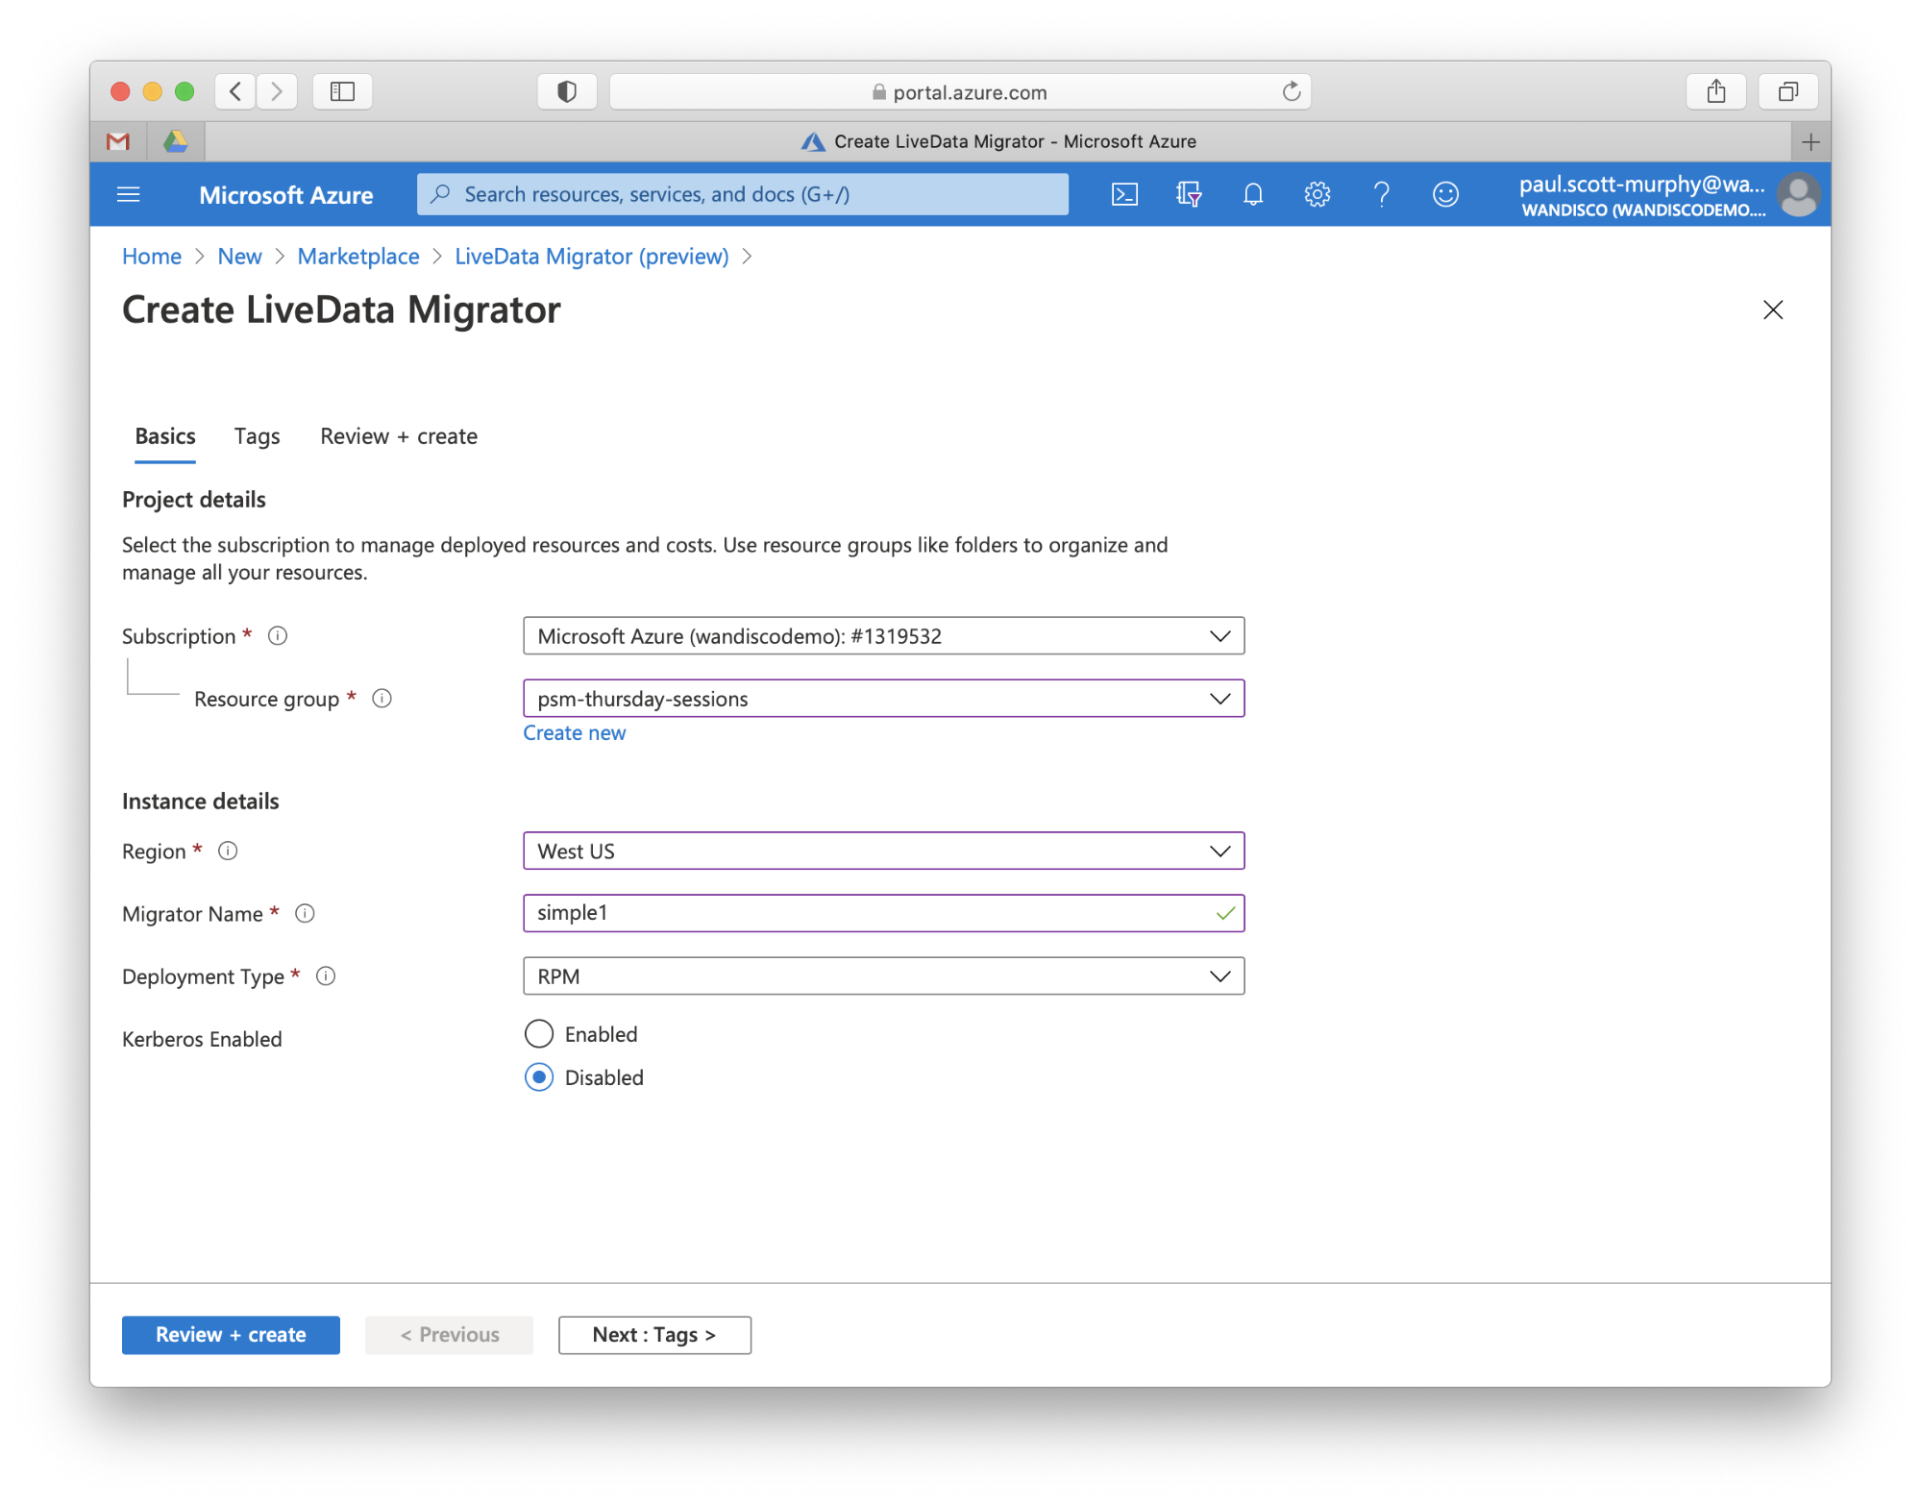Expand the Resource group dropdown
Image resolution: width=1921 pixels, height=1506 pixels.
click(883, 699)
